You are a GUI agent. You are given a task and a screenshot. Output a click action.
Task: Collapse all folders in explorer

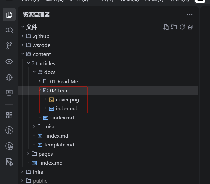(191, 27)
